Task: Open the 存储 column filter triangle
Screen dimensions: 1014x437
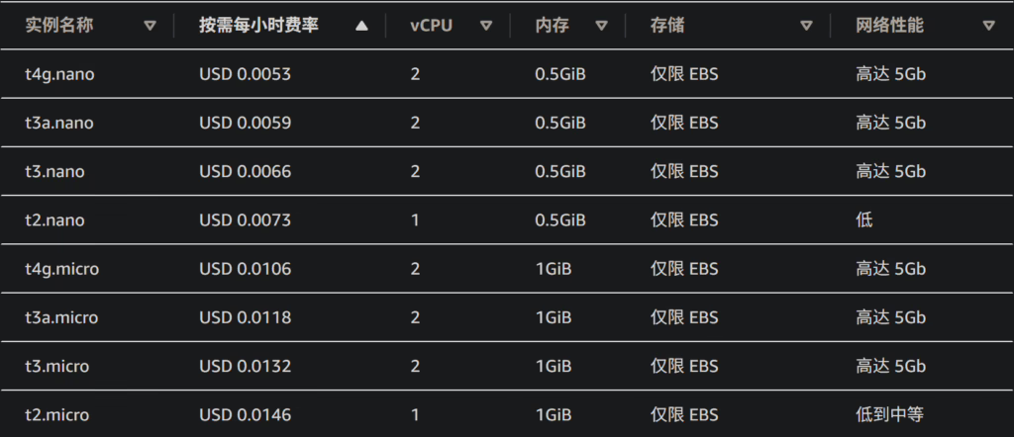Action: 806,26
